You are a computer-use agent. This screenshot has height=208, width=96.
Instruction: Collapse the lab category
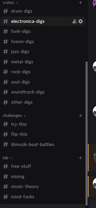tap(7, 158)
